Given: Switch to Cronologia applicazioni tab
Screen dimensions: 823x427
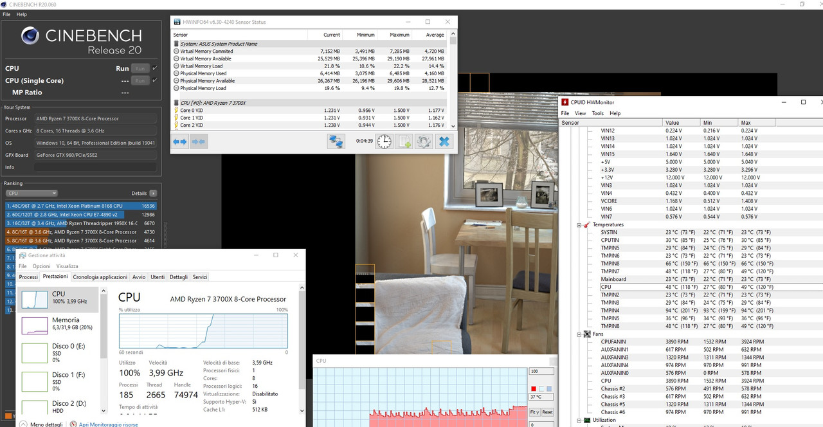Looking at the screenshot, I should (100, 277).
